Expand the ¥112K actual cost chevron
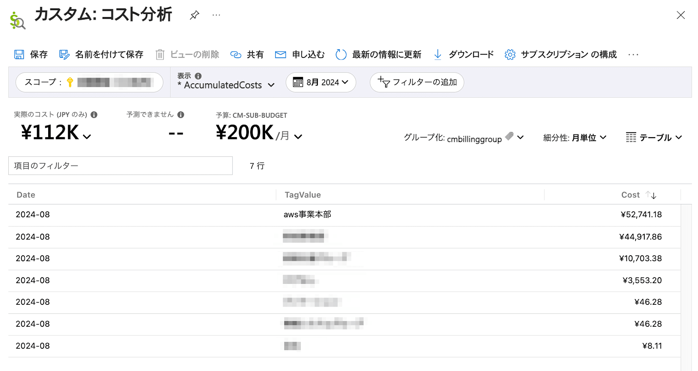This screenshot has width=698, height=371. tap(87, 137)
